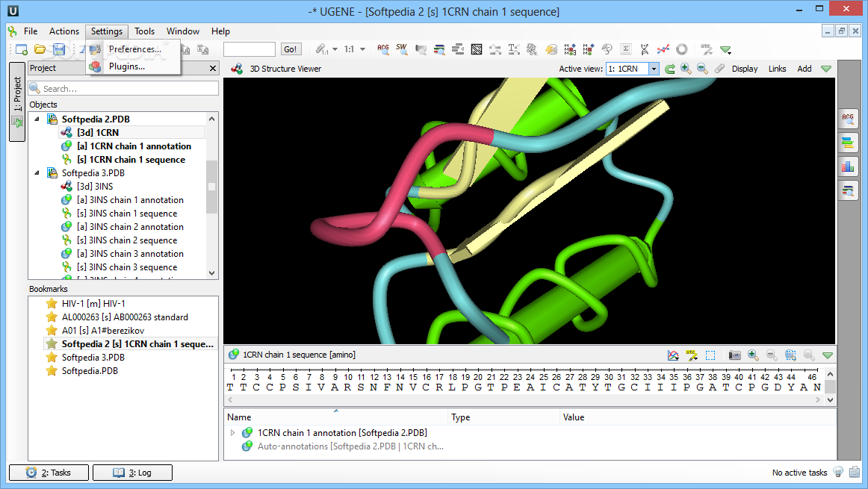This screenshot has width=868, height=489.
Task: Click the open file folder icon
Action: tap(40, 49)
